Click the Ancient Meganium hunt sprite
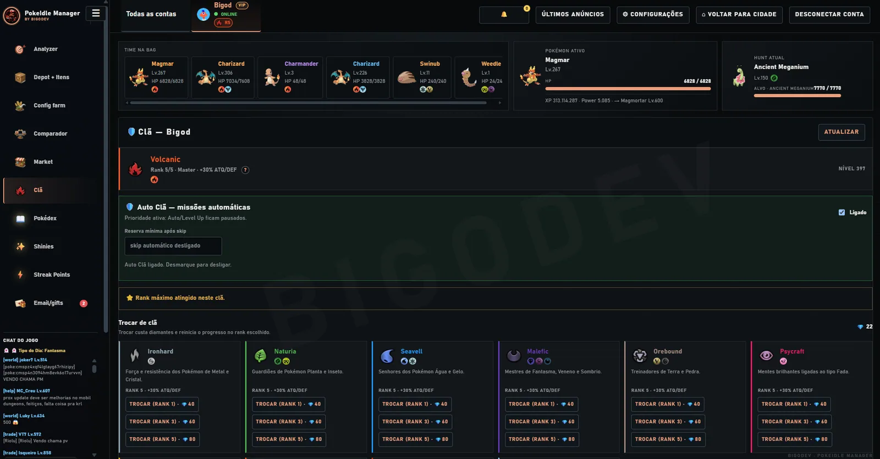The width and height of the screenshot is (880, 459). (739, 76)
